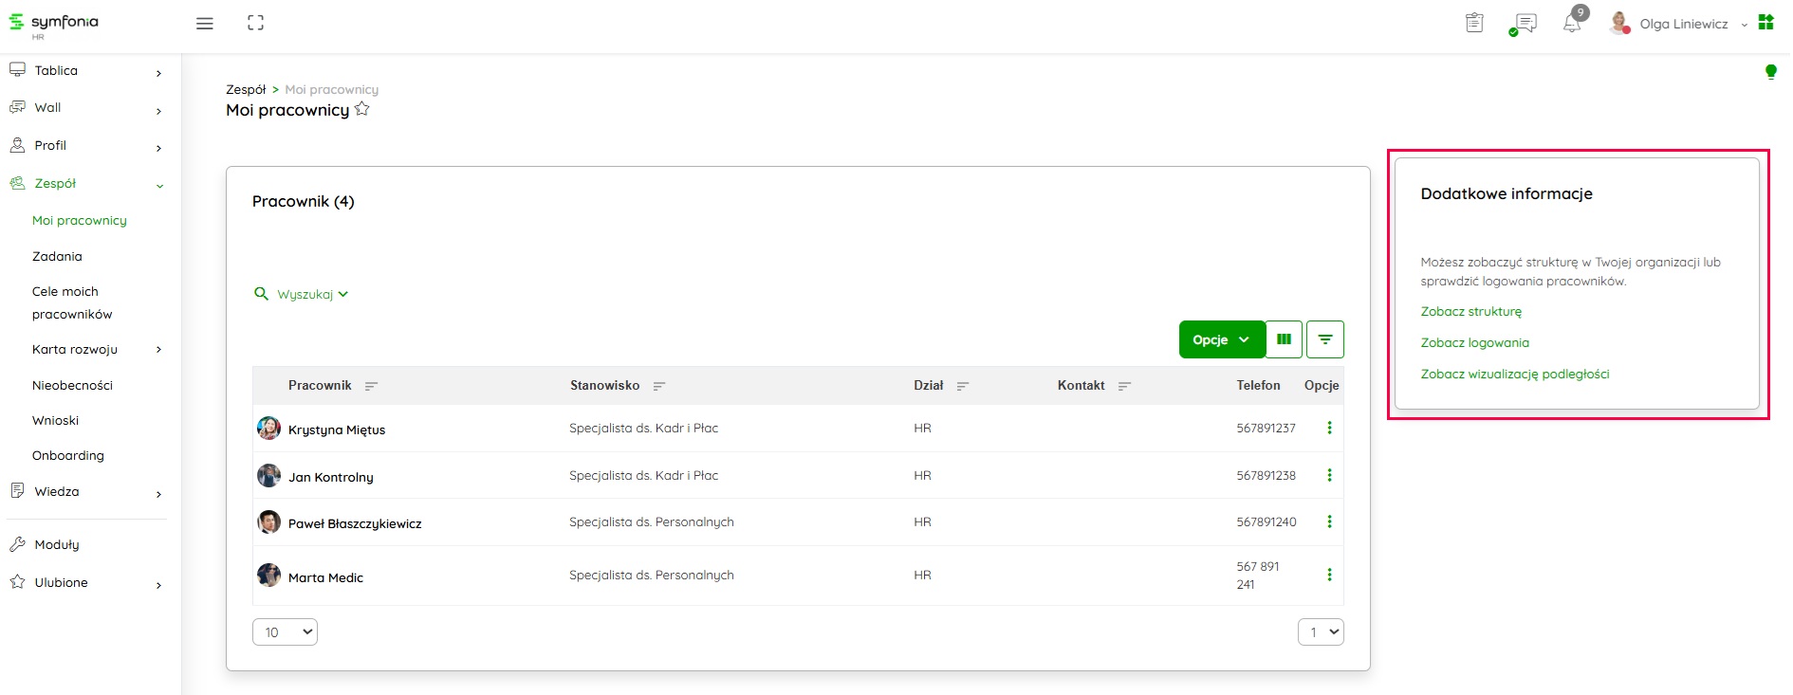This screenshot has height=695, width=1793.
Task: Open the chat messages icon
Action: [1525, 24]
